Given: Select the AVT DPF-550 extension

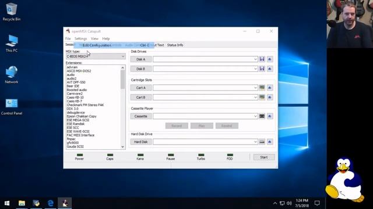Looking at the screenshot, I should (x=76, y=82).
